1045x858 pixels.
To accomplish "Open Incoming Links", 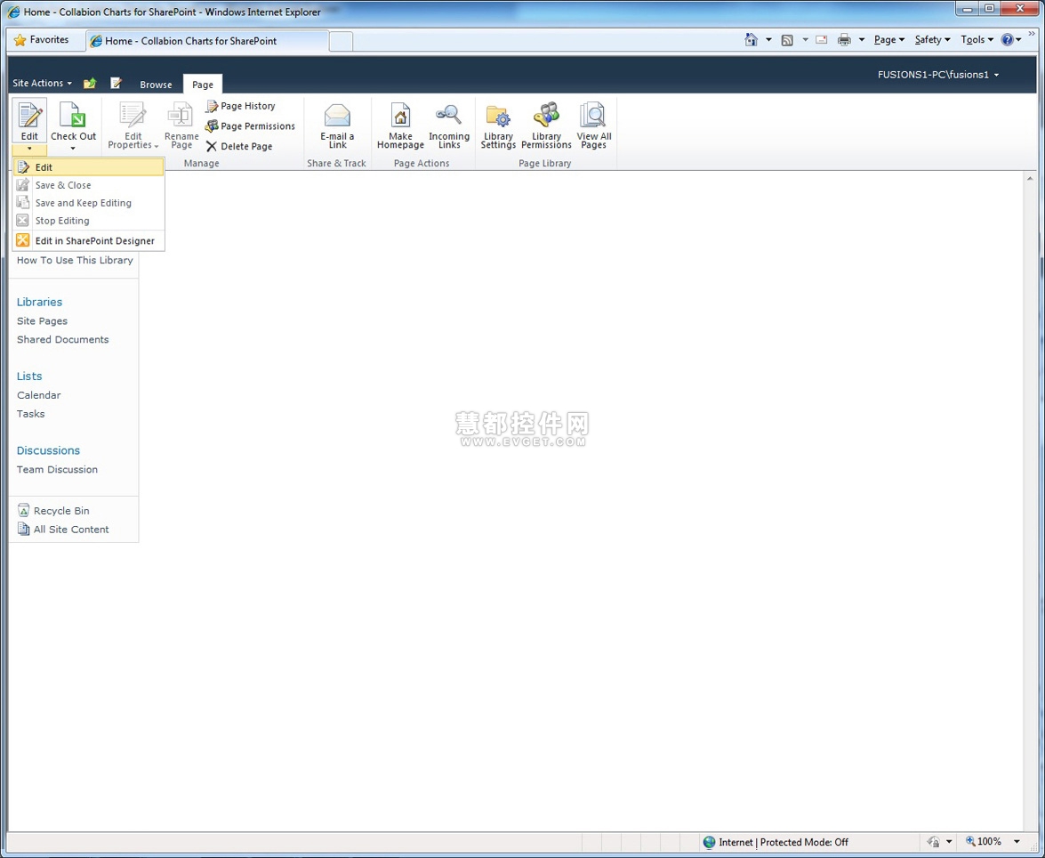I will coord(449,125).
